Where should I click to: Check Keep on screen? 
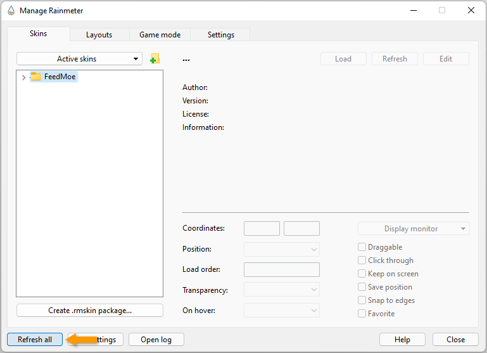point(362,273)
